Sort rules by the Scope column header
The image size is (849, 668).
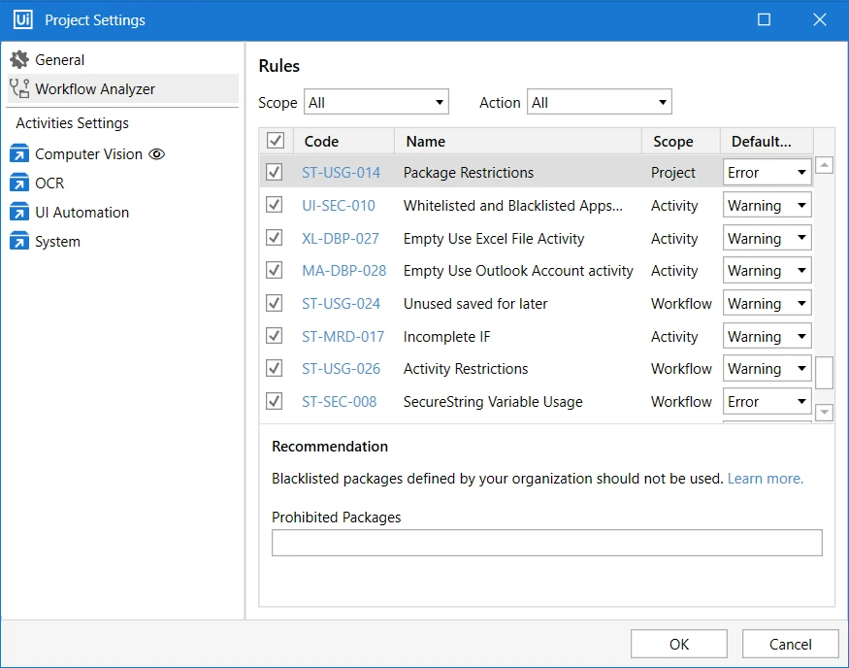coord(681,141)
